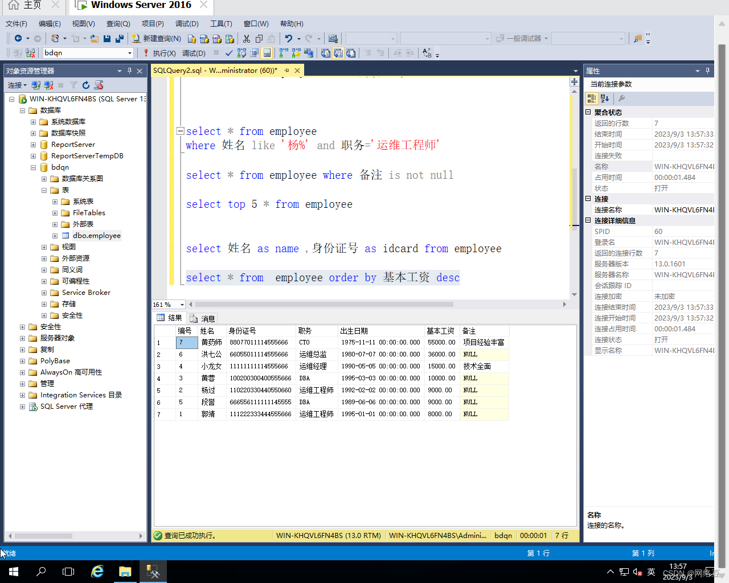Toggle Results to Grid mode

point(338,53)
